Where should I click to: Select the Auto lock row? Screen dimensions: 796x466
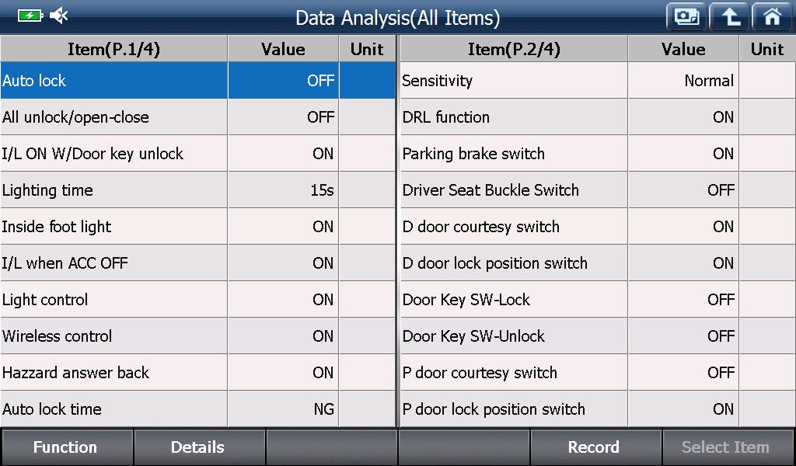(197, 81)
